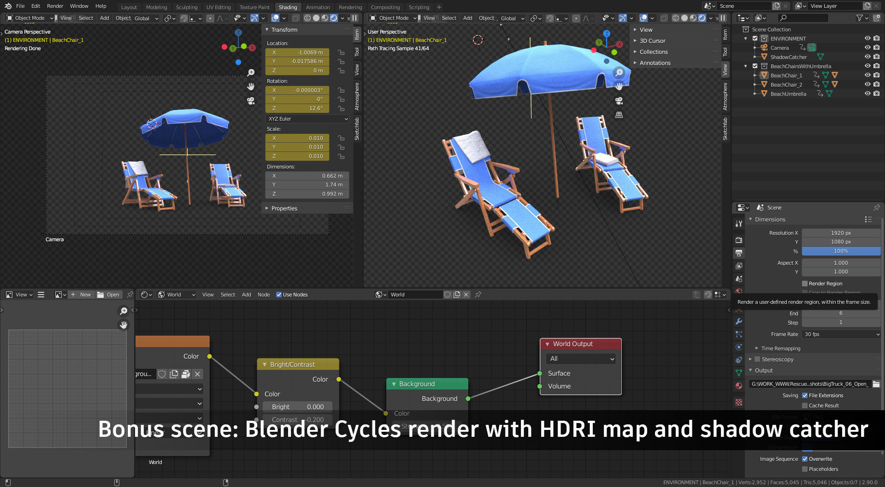Open Object Constraint properties tab icon
The image size is (885, 487).
coord(739,360)
